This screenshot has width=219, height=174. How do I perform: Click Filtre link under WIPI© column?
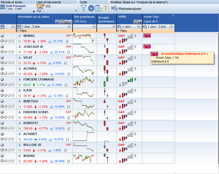(x=124, y=31)
